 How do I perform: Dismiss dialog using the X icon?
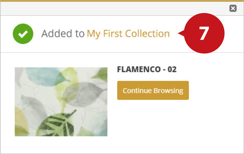(233, 8)
